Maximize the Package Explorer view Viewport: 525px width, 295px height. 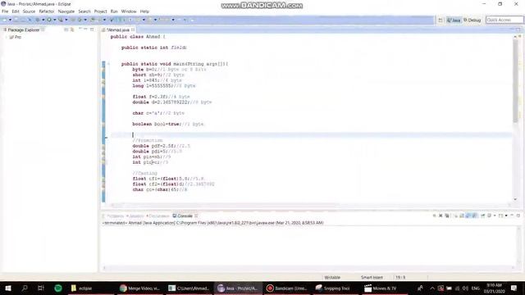point(92,29)
